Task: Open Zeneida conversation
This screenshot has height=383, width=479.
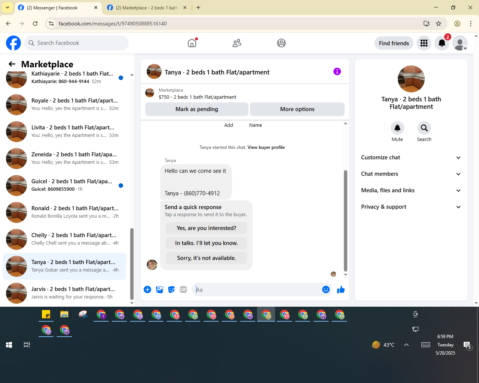Action: (x=64, y=159)
